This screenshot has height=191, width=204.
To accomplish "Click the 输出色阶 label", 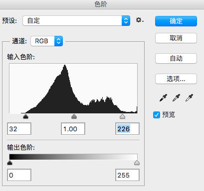I will click(21, 147).
